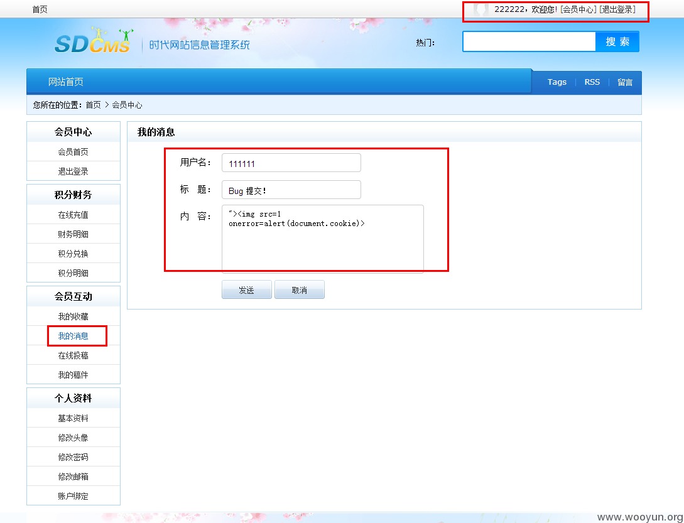684x523 pixels.
Task: Click 首页 in the breadcrumb trail
Action: pyautogui.click(x=93, y=105)
